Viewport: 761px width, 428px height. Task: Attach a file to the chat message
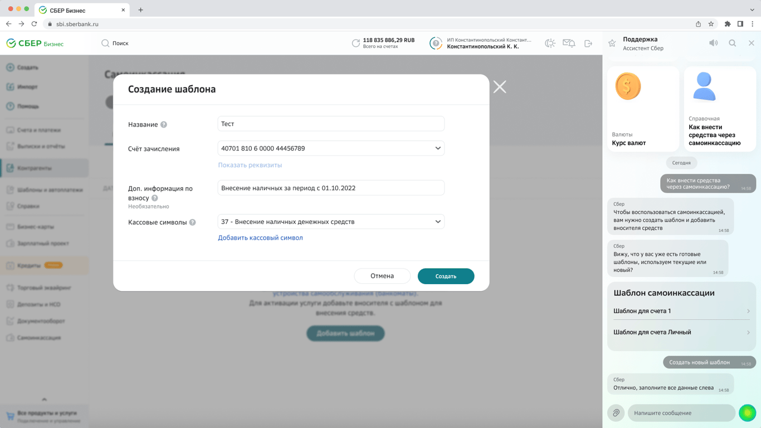coord(616,413)
